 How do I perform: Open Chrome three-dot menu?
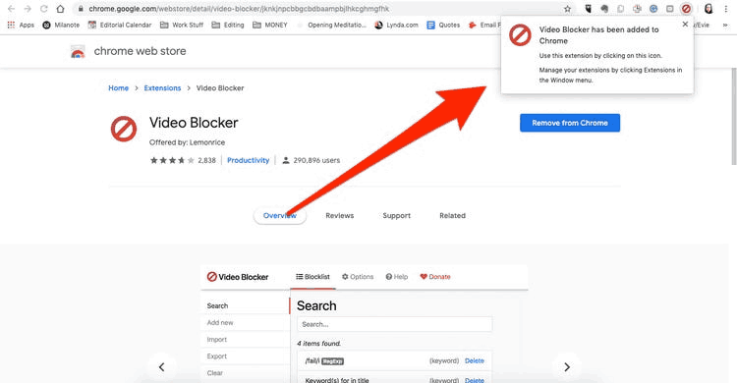pos(726,9)
